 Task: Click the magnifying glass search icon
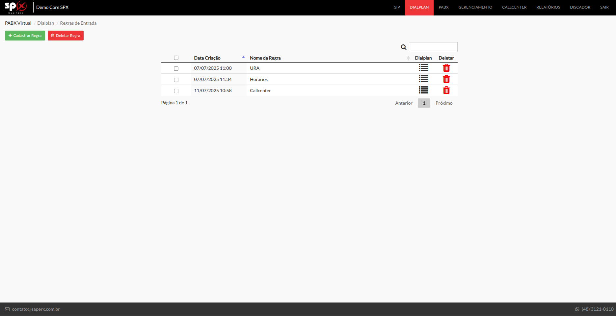pos(403,47)
